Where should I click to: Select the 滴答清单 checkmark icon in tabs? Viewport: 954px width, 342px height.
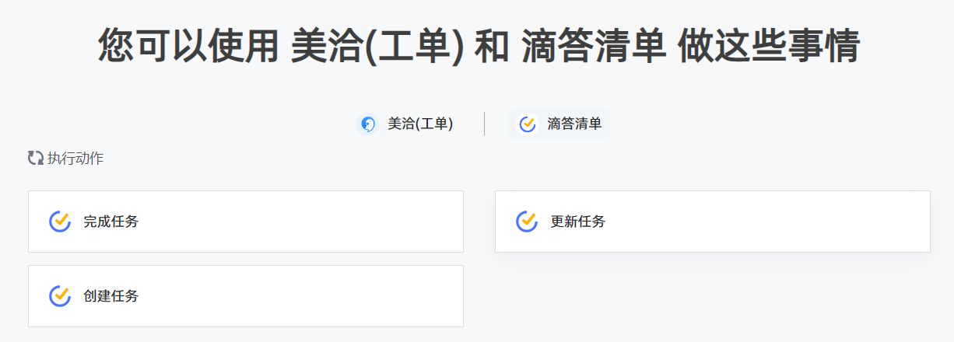click(528, 124)
